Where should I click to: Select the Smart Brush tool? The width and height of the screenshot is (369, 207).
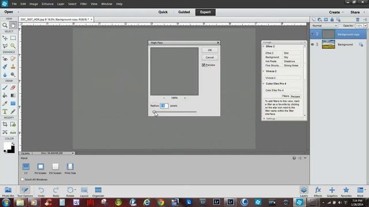point(5,67)
